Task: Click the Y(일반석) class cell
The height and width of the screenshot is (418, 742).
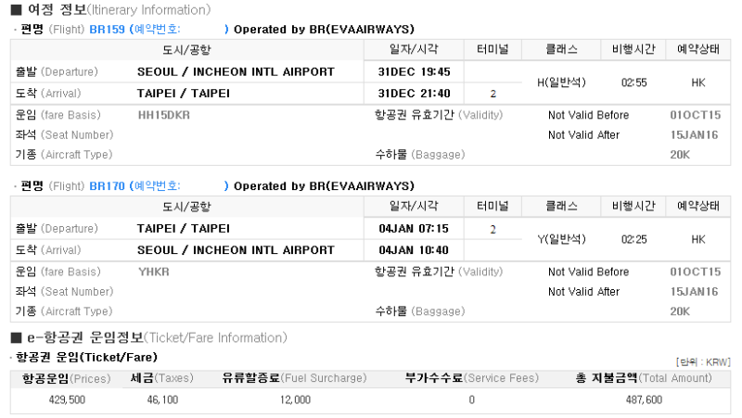Action: tap(561, 239)
